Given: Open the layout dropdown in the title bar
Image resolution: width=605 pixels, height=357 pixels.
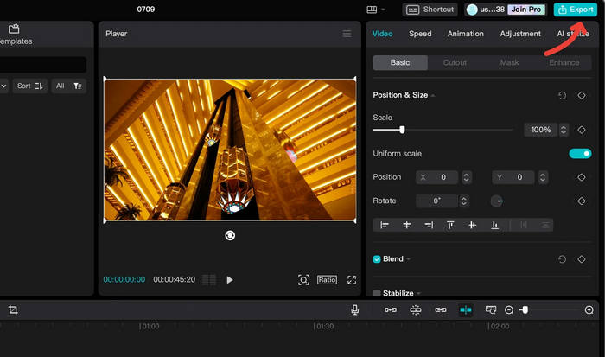Looking at the screenshot, I should (376, 10).
